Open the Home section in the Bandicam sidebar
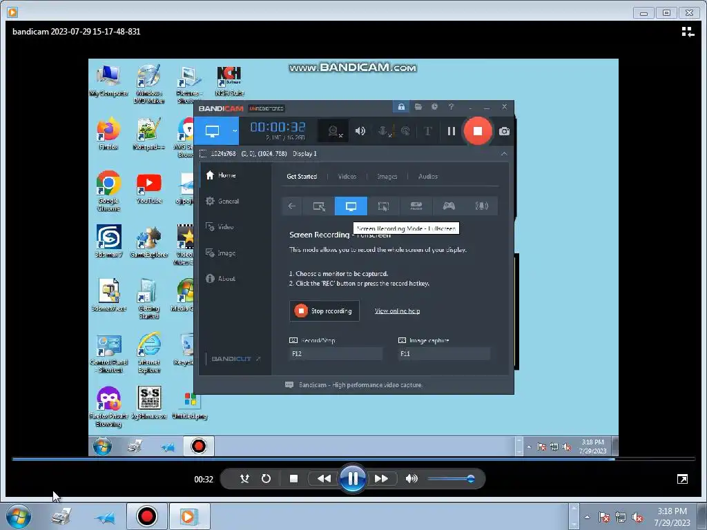The width and height of the screenshot is (707, 530). (x=235, y=175)
